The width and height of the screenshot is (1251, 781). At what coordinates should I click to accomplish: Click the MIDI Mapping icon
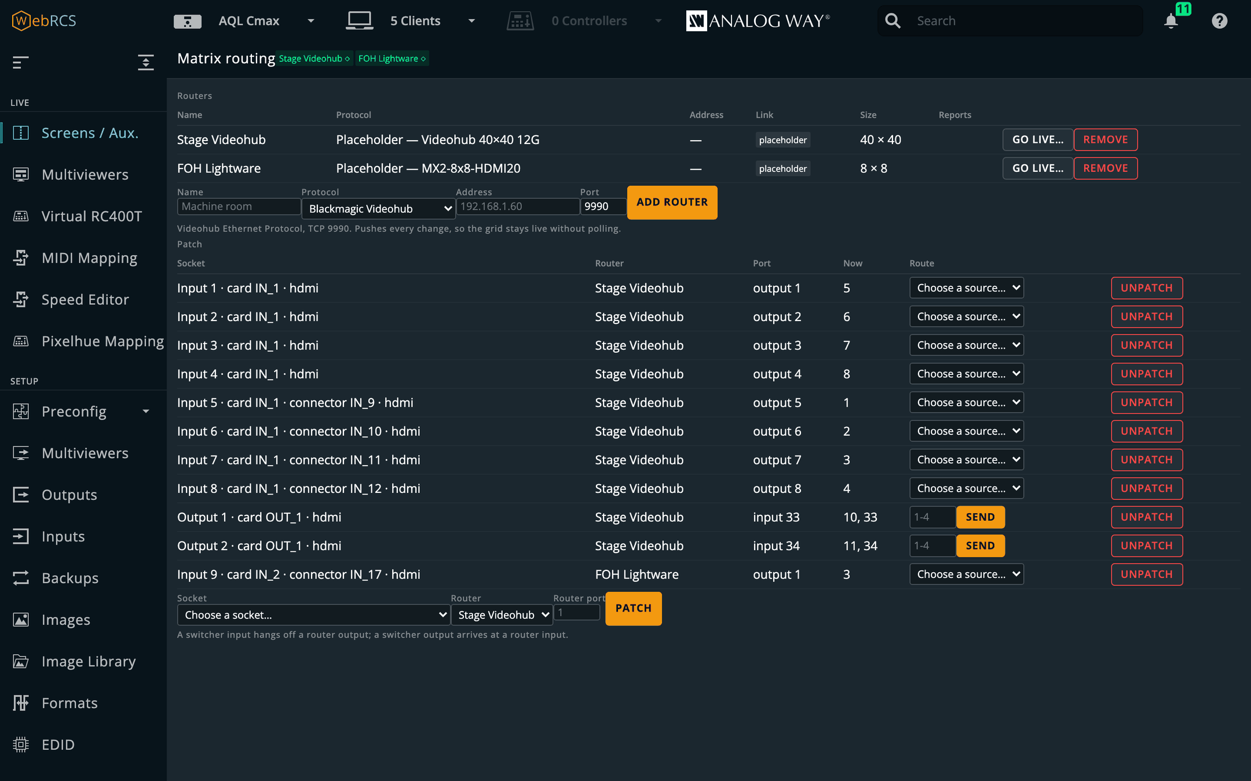pos(21,258)
